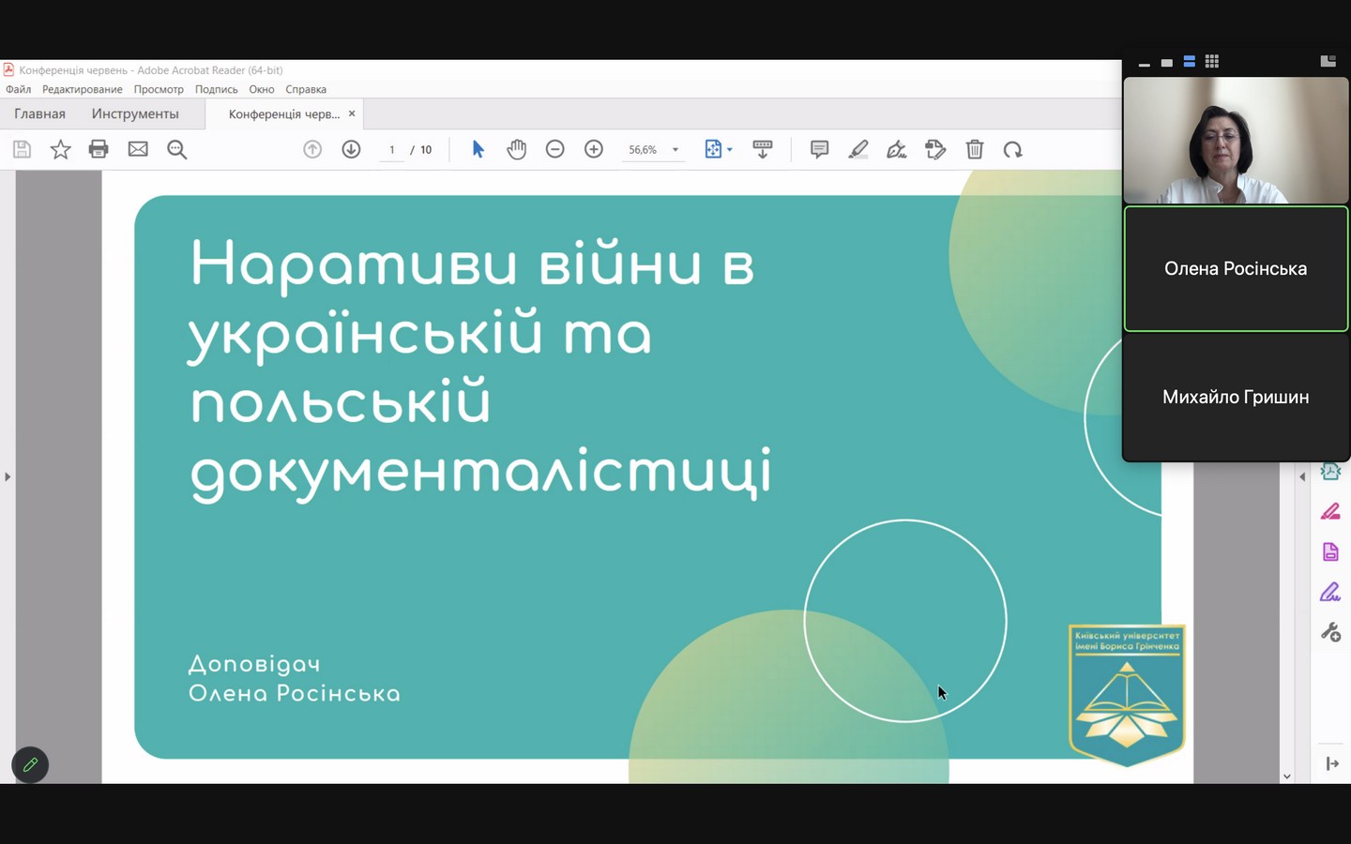The image size is (1351, 844).
Task: Open the find text magnifier tool
Action: pos(176,149)
